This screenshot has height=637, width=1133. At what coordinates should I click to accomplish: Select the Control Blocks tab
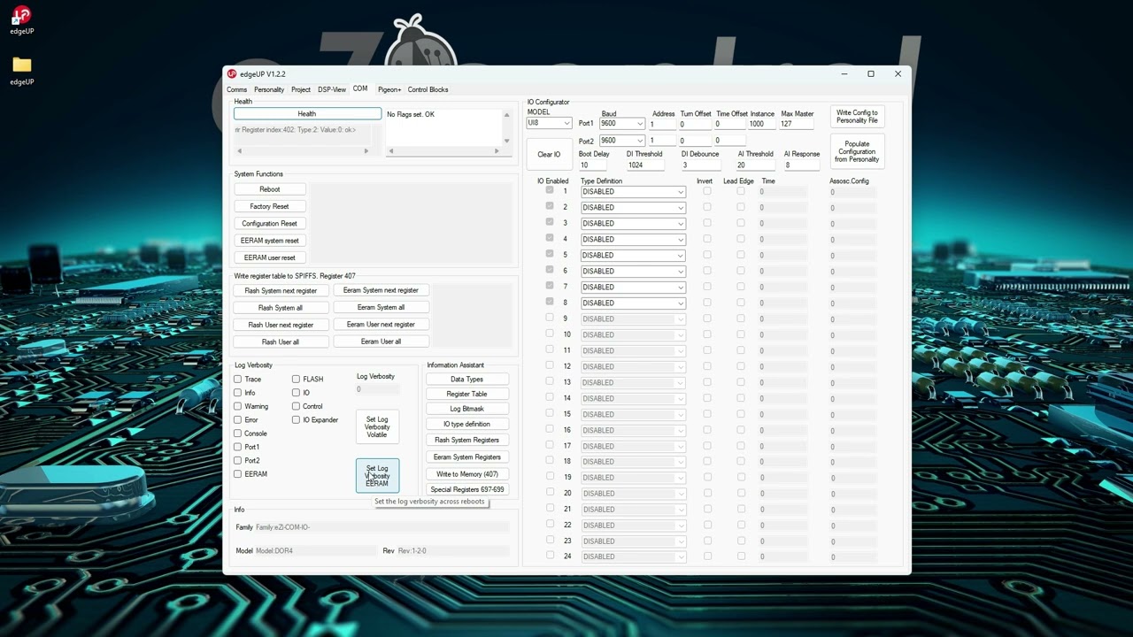428,89
